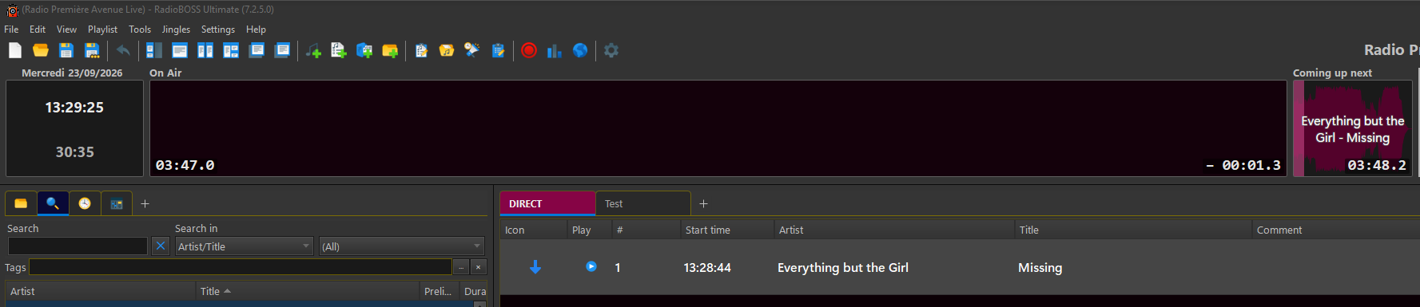
Task: Click the Preli... column header
Action: click(x=440, y=291)
